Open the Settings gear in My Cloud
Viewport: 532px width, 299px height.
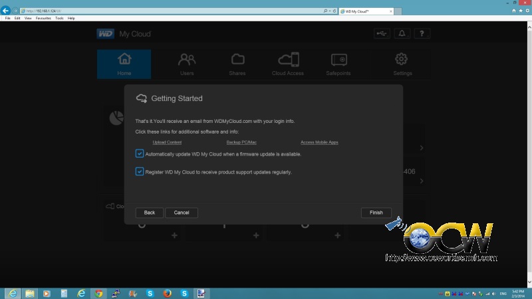402,59
